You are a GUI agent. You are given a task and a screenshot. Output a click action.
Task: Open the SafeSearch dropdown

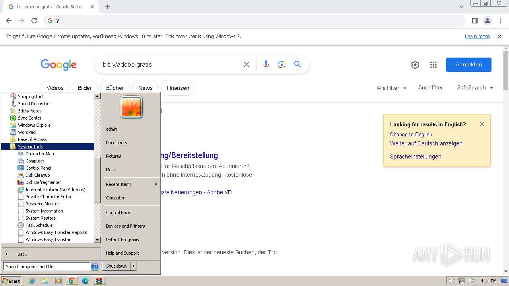pyautogui.click(x=475, y=87)
